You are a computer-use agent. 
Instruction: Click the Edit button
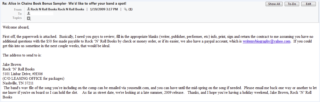pyautogui.click(x=309, y=4)
